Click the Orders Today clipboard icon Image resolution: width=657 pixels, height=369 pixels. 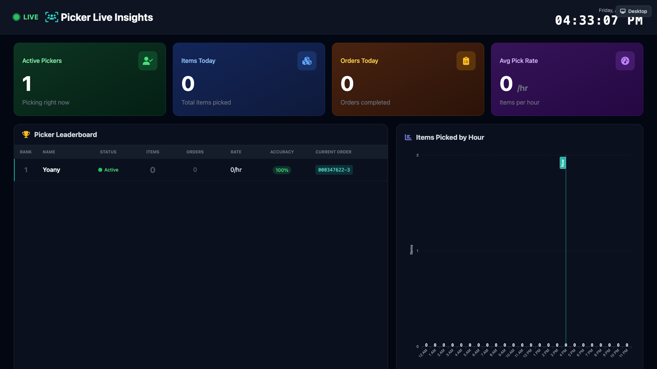coord(466,61)
